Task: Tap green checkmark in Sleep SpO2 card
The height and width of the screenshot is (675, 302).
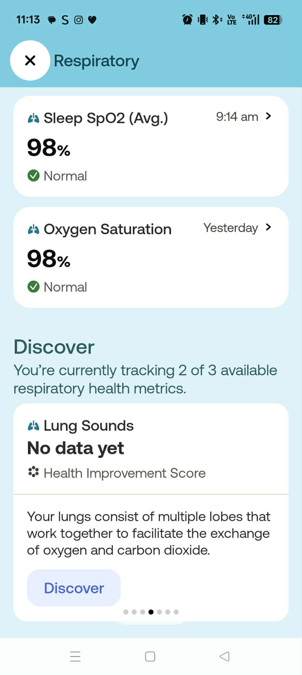Action: coord(34,175)
